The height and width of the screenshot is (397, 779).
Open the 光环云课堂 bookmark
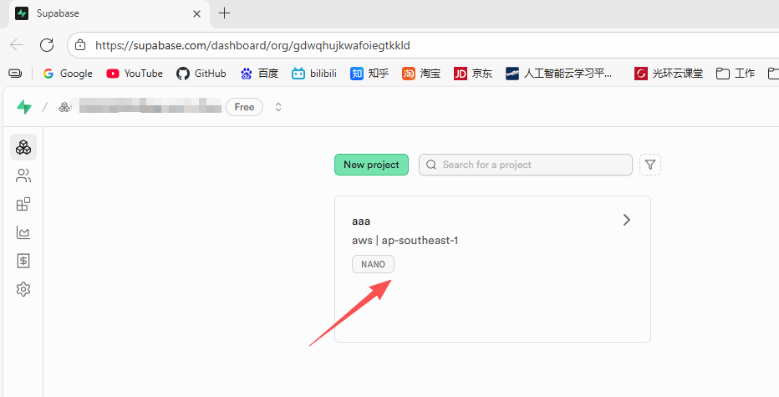(669, 74)
